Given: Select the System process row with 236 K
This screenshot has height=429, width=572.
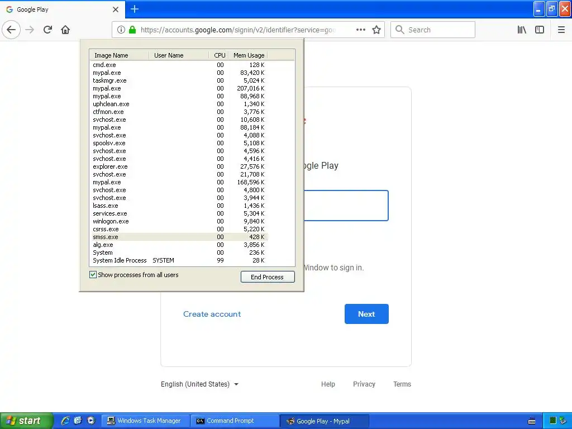Looking at the screenshot, I should coord(179,252).
